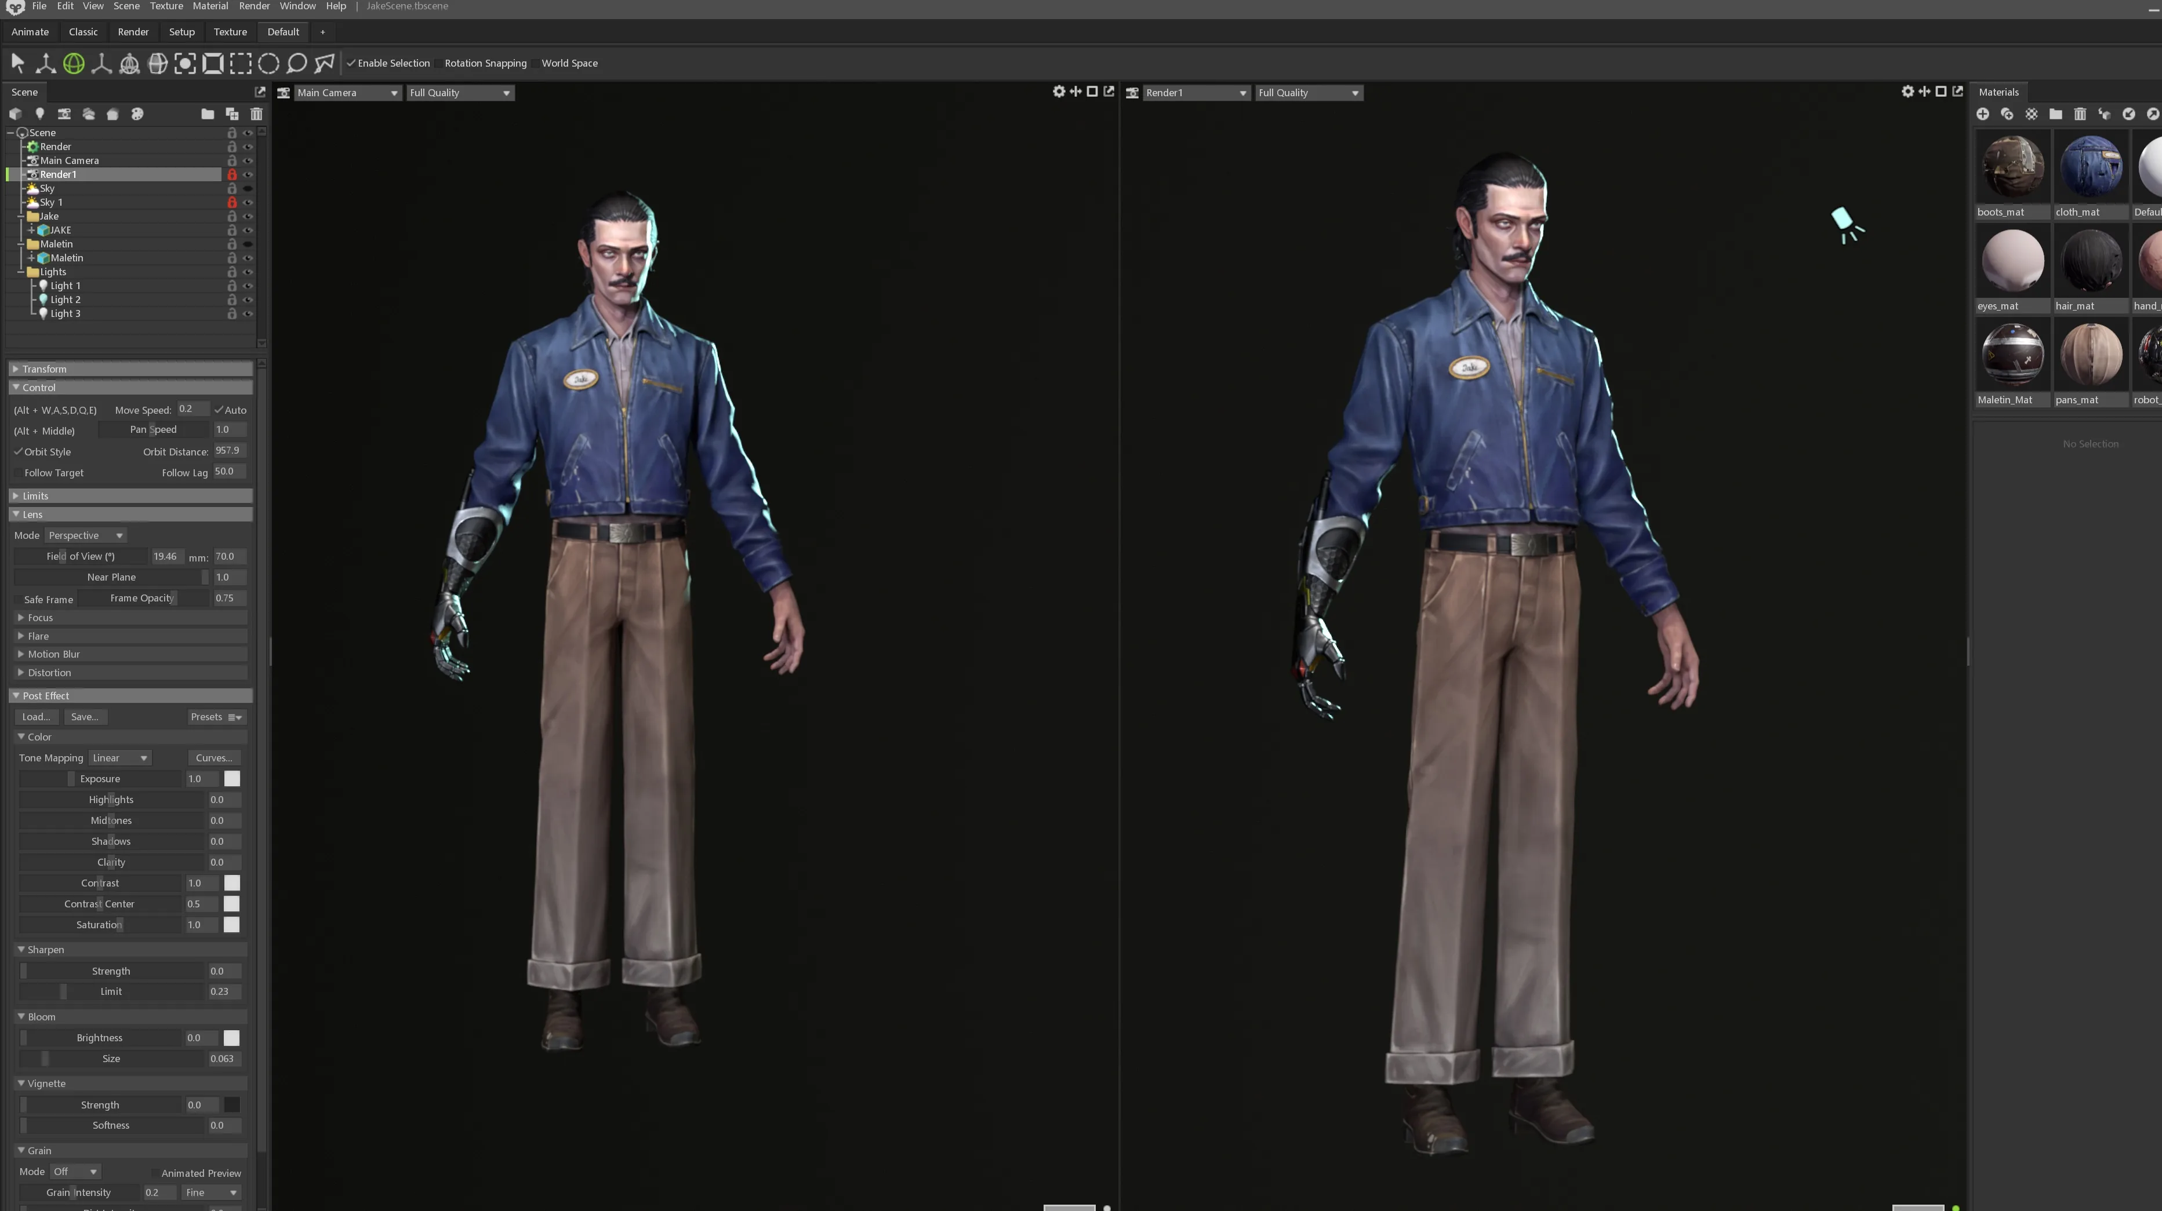Add a new workspace with plus tab
This screenshot has height=1211, width=2162.
pos(322,32)
